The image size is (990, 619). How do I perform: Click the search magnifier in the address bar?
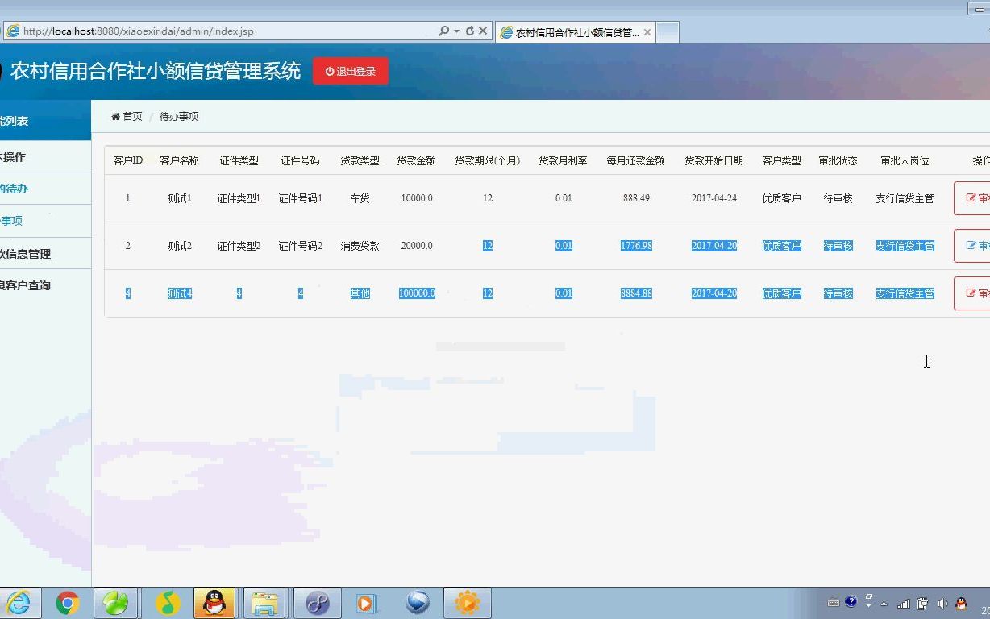coord(443,31)
